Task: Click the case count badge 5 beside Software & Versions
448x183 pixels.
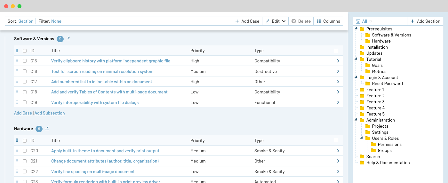Action: coord(60,39)
